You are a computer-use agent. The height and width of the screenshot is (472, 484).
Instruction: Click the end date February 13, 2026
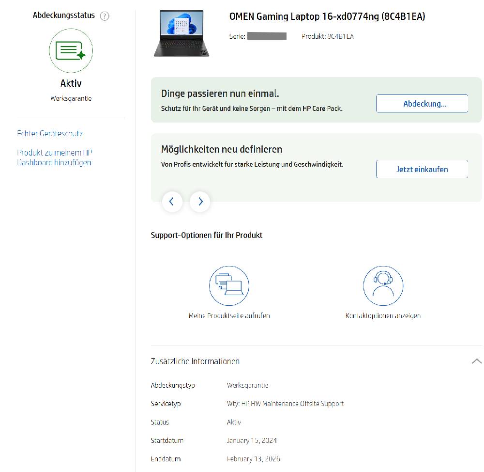[x=254, y=459]
